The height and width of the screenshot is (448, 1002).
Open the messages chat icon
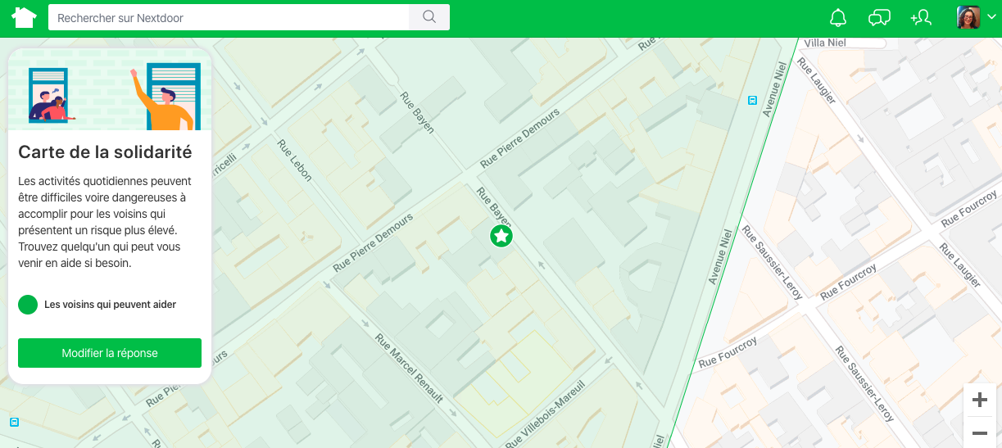coord(879,17)
